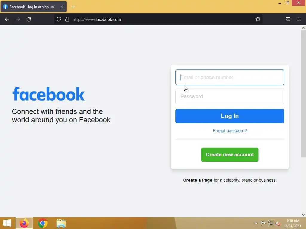The width and height of the screenshot is (306, 229).
Task: Restore down the Firefox window
Action: [x=287, y=3]
